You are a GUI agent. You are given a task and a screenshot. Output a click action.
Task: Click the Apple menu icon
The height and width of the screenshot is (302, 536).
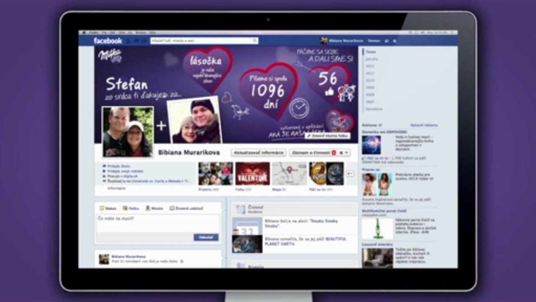[x=84, y=32]
